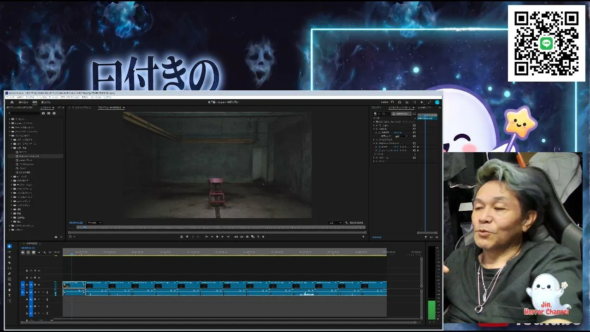Viewport: 590px width, 332px height.
Task: Expand the Time Remapping row in Effect Controls
Action: pyautogui.click(x=374, y=140)
